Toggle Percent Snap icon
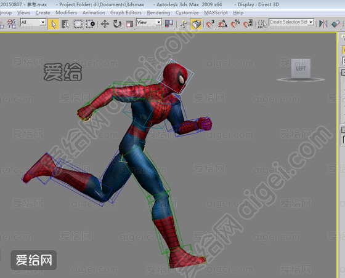345x278 pixels. point(235,24)
